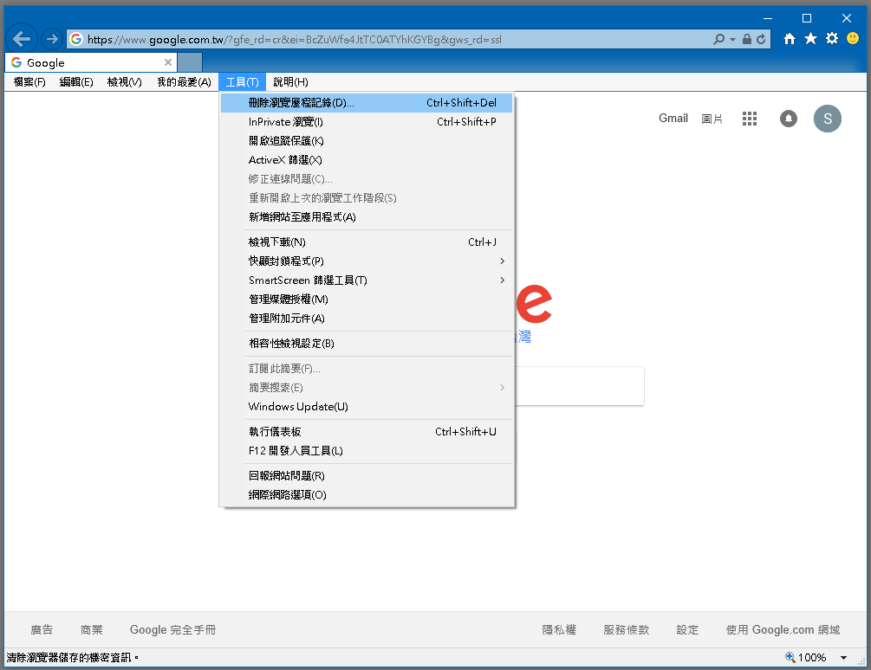Open the Home page icon
Image resolution: width=871 pixels, height=670 pixels.
(790, 39)
